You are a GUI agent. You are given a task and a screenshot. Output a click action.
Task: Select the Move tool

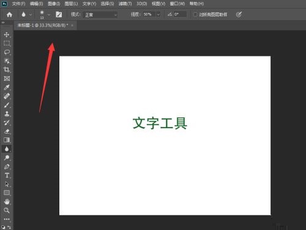pos(7,34)
